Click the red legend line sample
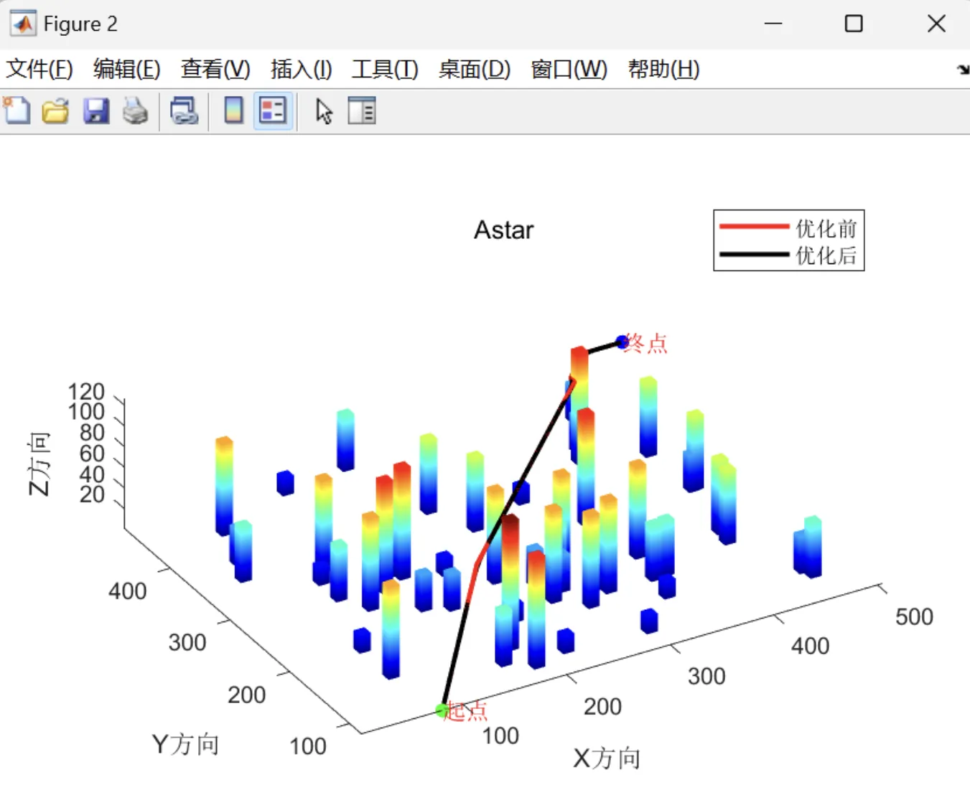970x795 pixels. tap(754, 227)
